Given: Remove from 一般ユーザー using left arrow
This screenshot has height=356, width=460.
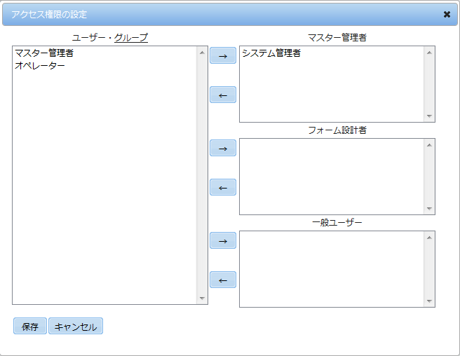Looking at the screenshot, I should coord(223,280).
